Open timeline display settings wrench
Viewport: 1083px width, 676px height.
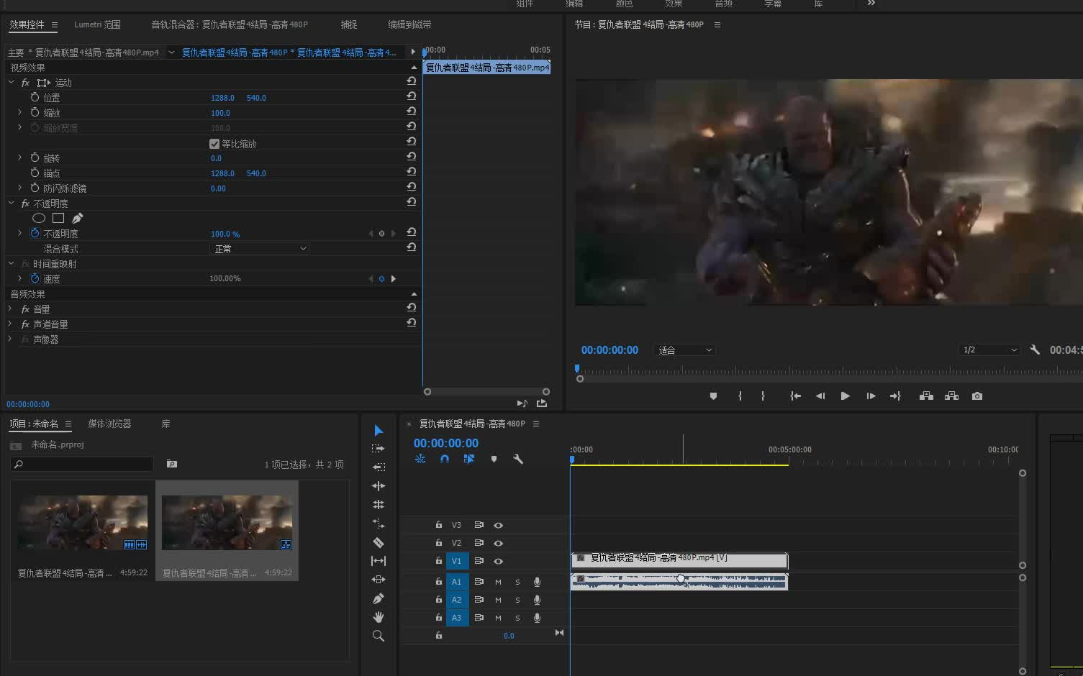pyautogui.click(x=518, y=459)
